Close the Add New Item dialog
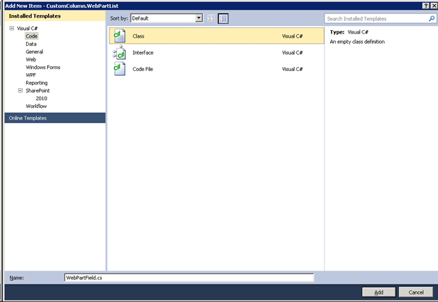This screenshot has height=302, width=438. tap(433, 5)
